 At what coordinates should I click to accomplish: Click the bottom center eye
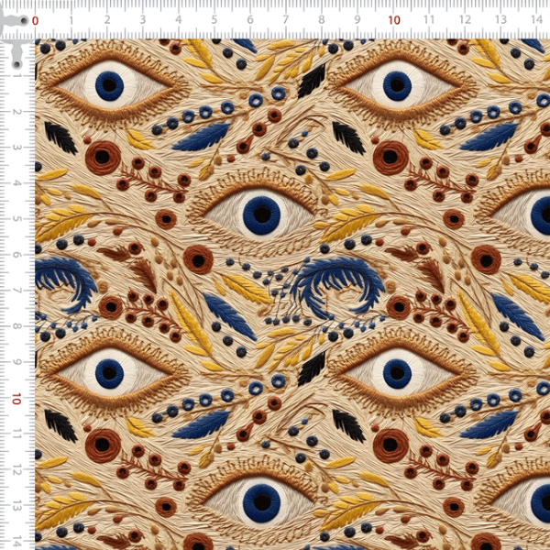(x=259, y=500)
